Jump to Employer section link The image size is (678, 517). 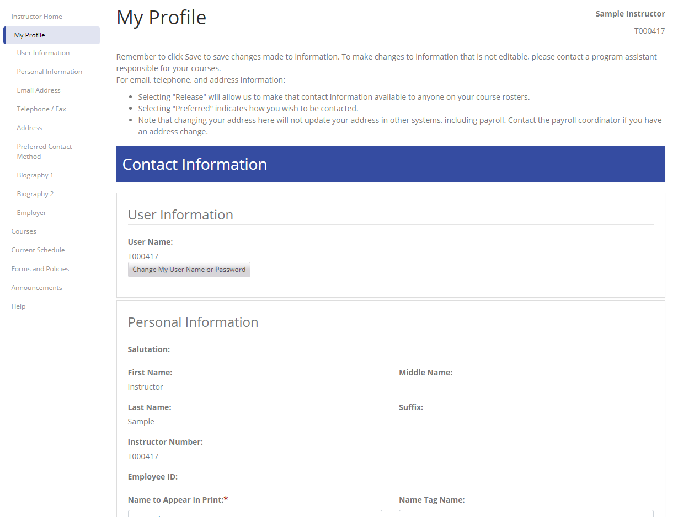(x=31, y=213)
